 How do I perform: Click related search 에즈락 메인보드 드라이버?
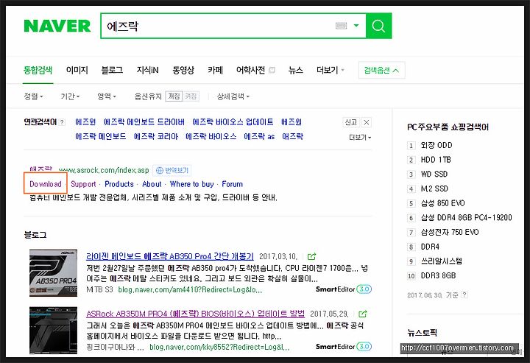coord(144,122)
